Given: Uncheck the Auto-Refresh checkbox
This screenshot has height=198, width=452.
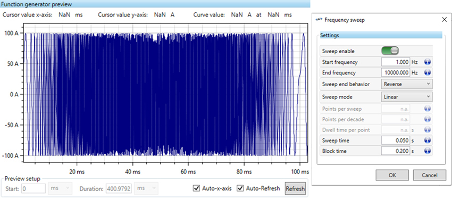Looking at the screenshot, I should click(240, 188).
